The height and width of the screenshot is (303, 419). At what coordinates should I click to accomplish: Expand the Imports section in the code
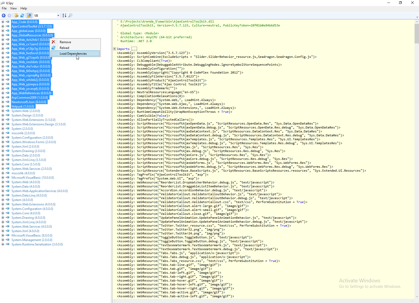[x=114, y=49]
